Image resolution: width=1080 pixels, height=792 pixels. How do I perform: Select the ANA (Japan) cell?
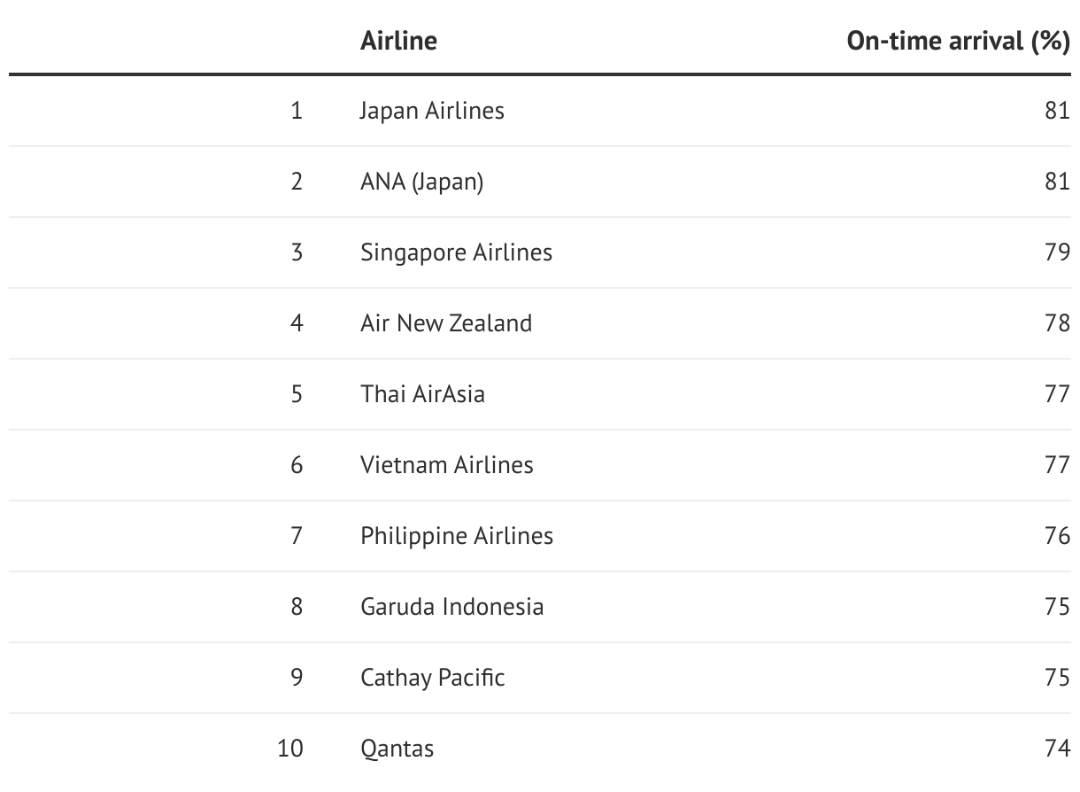pyautogui.click(x=421, y=182)
